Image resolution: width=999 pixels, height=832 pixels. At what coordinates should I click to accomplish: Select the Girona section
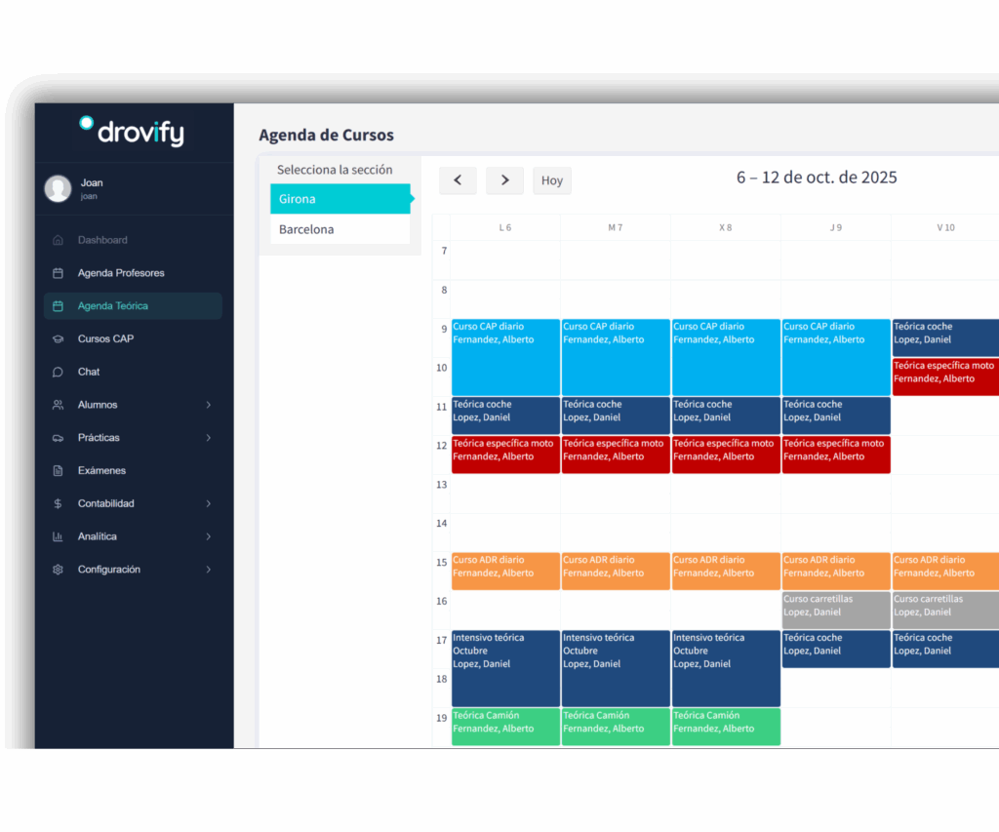pos(340,199)
